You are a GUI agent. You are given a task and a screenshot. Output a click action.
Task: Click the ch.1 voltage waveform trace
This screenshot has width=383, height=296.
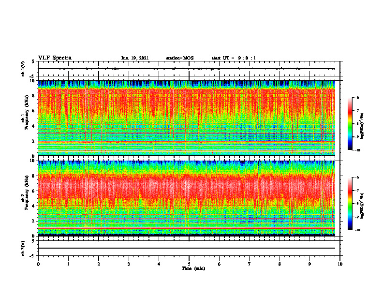[x=187, y=69]
